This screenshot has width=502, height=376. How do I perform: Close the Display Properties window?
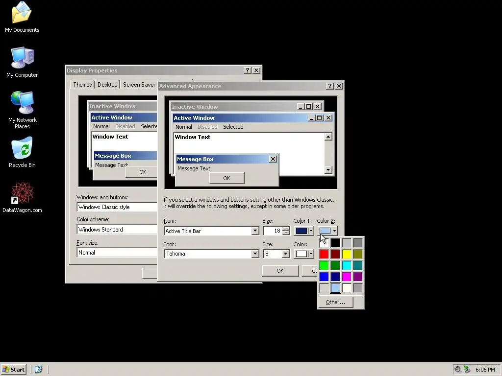tap(256, 70)
